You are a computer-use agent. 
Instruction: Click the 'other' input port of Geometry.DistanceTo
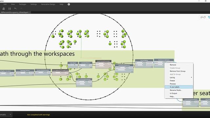pos(120,69)
